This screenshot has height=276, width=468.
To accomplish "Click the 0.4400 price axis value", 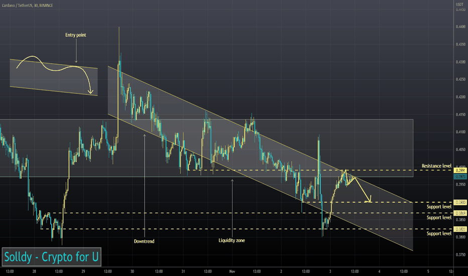I will click(460, 27).
